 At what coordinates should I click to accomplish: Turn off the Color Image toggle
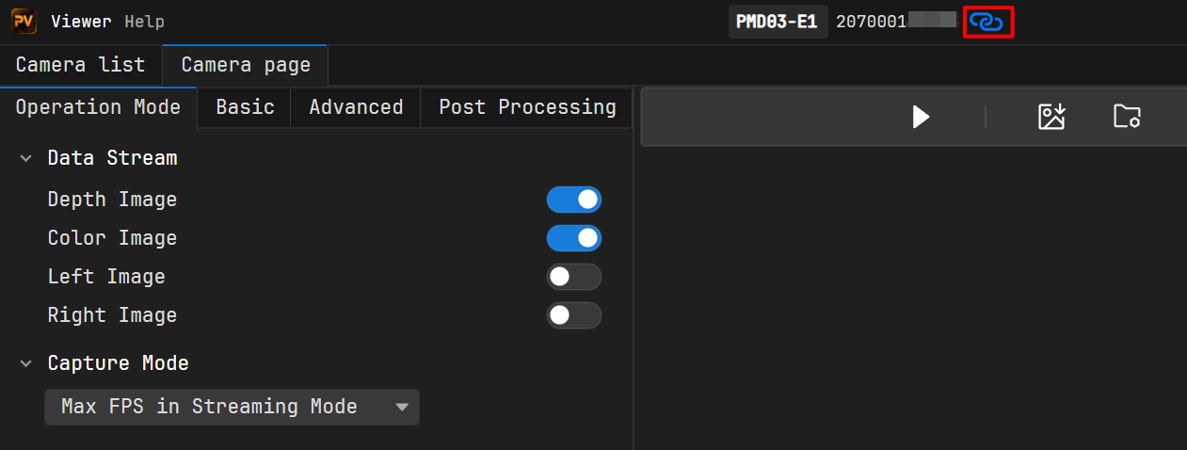[573, 238]
